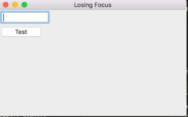The width and height of the screenshot is (188, 117).
Task: Focus the empty text input field
Action: point(25,17)
